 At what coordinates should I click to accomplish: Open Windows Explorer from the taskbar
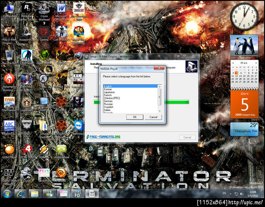coord(34,194)
